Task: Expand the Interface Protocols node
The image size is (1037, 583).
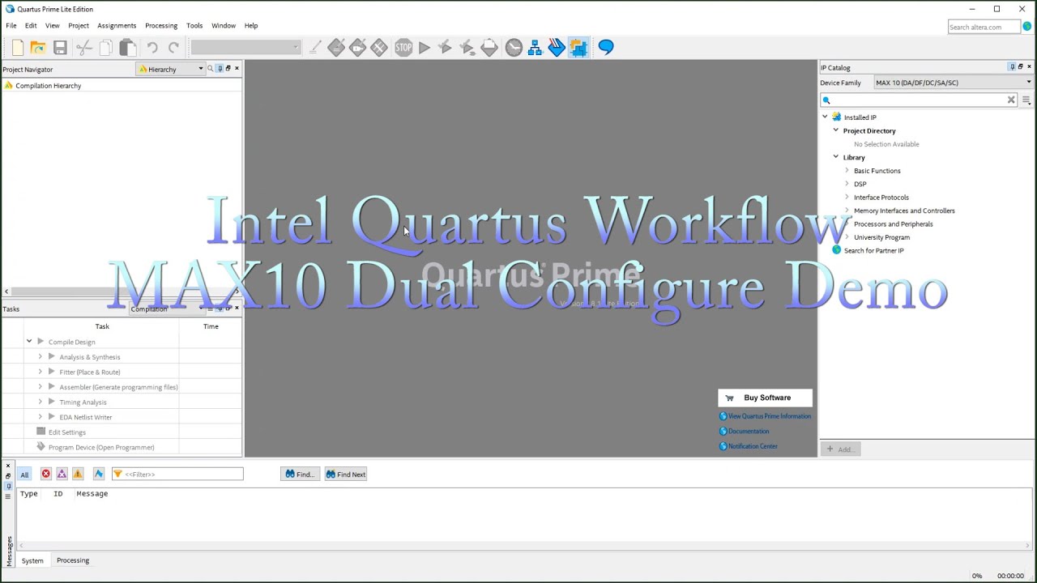Action: click(847, 198)
